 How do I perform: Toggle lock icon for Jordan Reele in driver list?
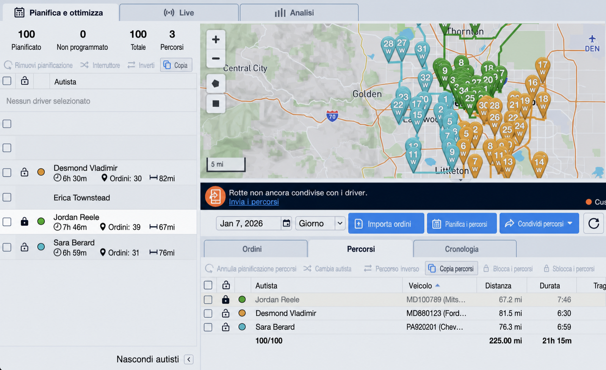[25, 221]
